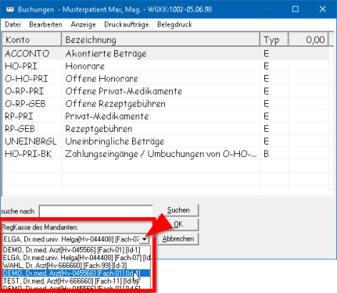This screenshot has width=337, height=293.
Task: Close the Buchungen window
Action: (323, 9)
